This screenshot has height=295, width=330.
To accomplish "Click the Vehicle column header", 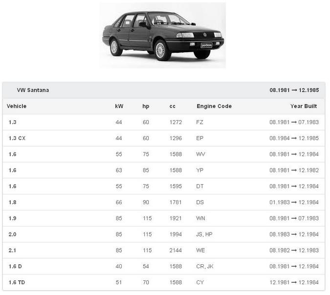I will coord(17,106).
